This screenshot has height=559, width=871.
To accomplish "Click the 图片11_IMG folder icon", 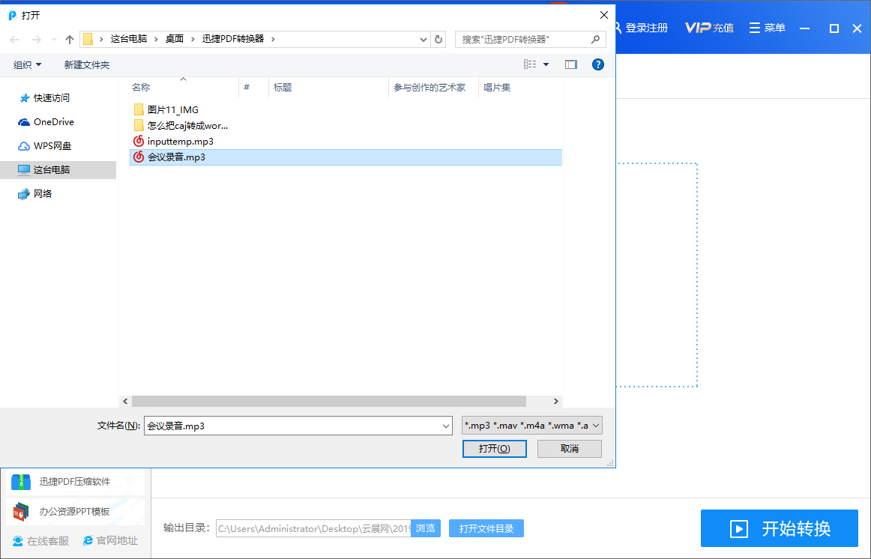I will tap(139, 110).
